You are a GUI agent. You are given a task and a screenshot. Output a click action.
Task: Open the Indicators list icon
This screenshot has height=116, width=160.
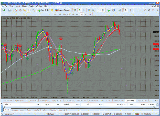pyautogui.click(x=108, y=10)
